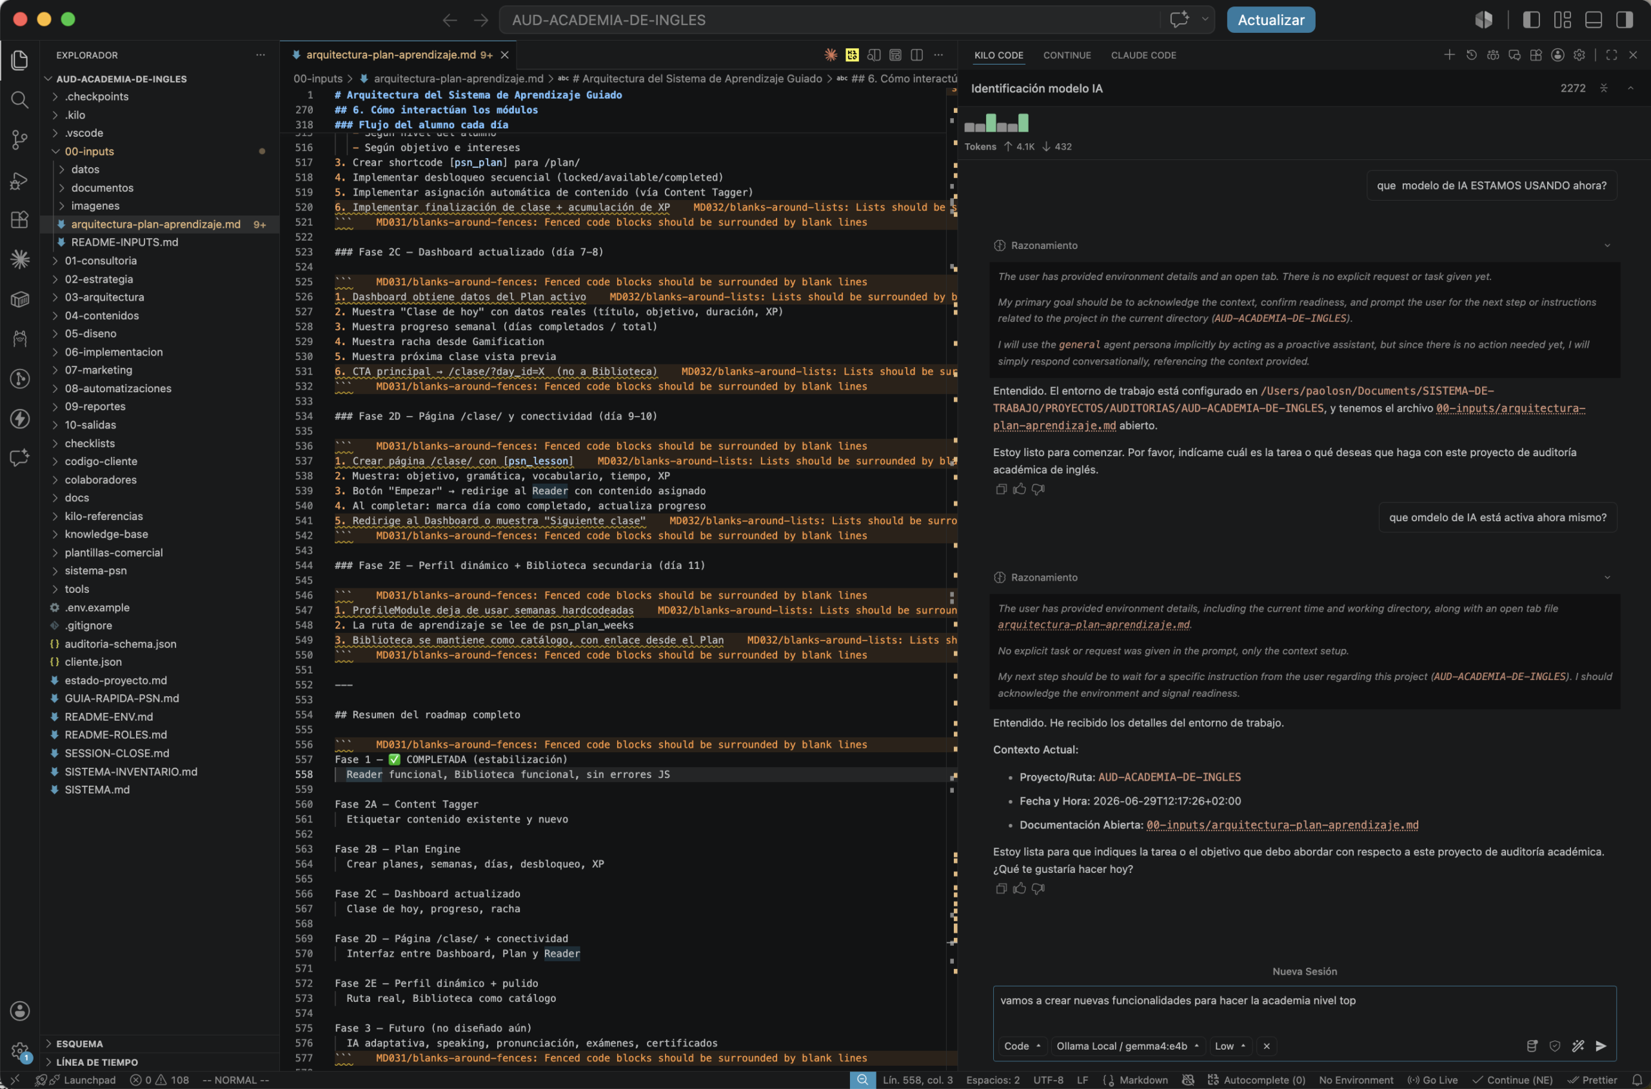Send the chat message

click(1601, 1046)
